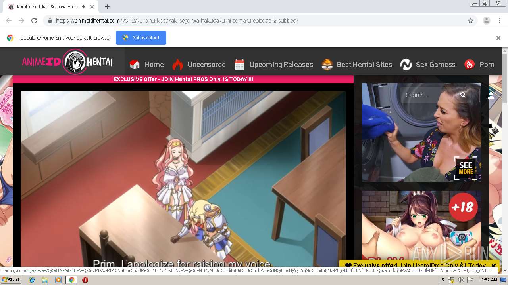Image resolution: width=508 pixels, height=285 pixels.
Task: Reload the page
Action: [34, 21]
